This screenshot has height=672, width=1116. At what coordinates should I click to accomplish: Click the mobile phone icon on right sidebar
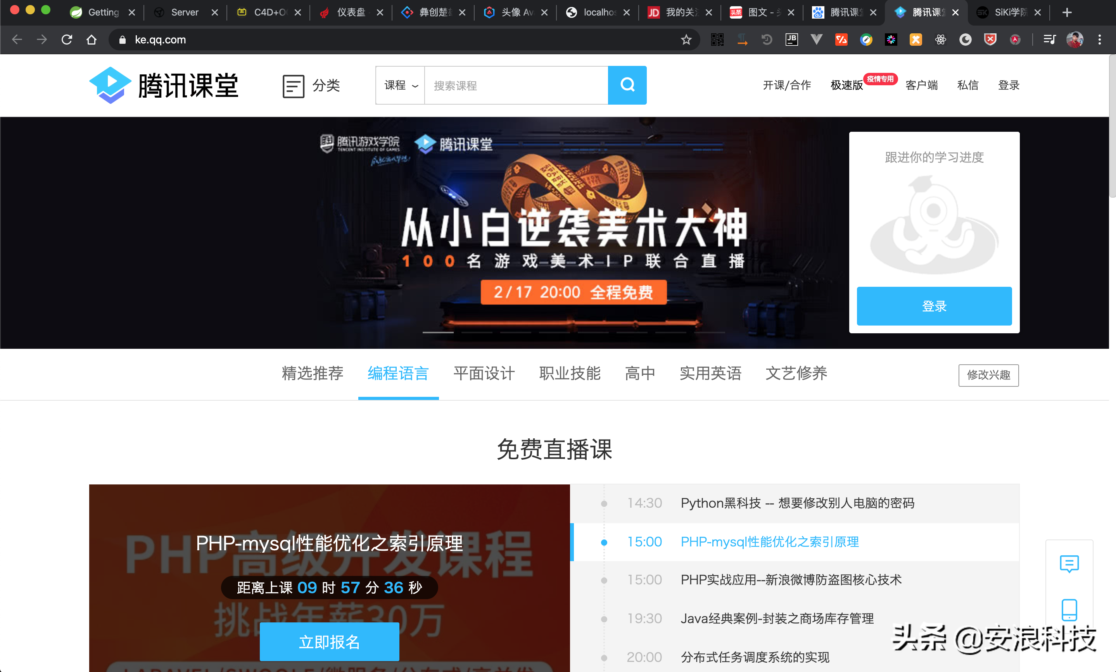pos(1069,609)
